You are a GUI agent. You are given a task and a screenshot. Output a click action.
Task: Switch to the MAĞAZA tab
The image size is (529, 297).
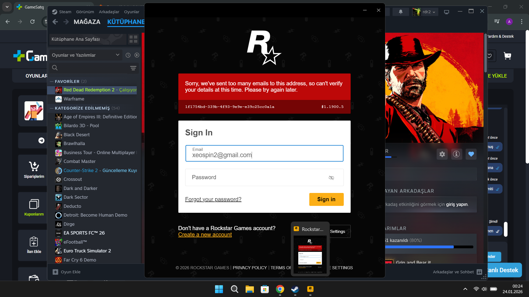click(87, 22)
